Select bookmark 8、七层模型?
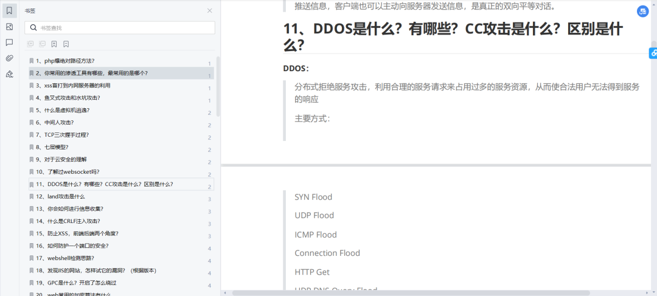 tap(121, 147)
